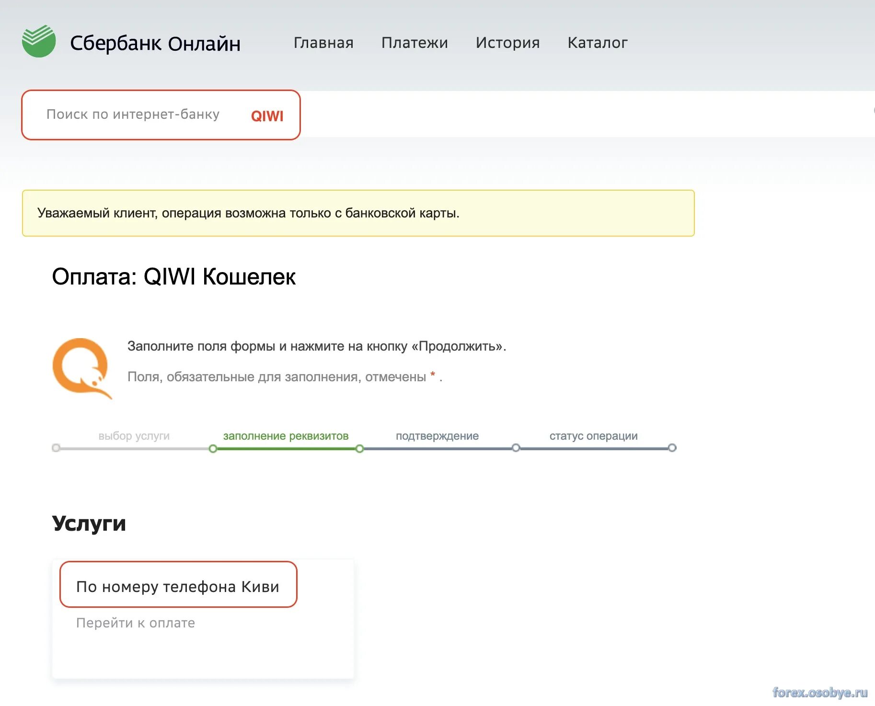Click the Услуги section heading
The height and width of the screenshot is (706, 875).
pos(89,524)
